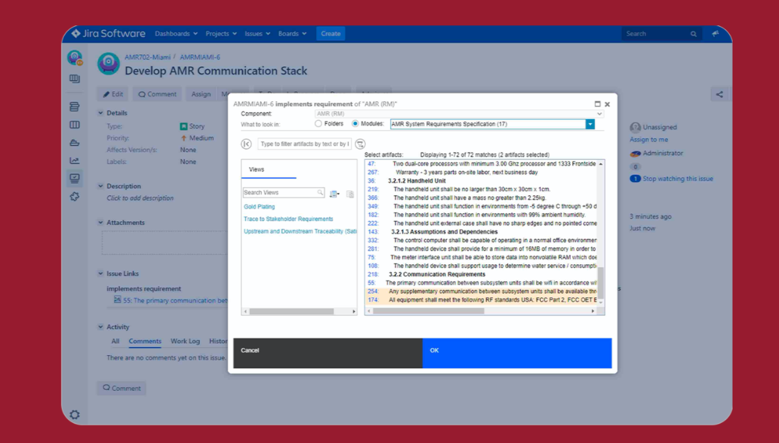Open Upstream and Downstream Traceability view
This screenshot has width=779, height=443.
tap(300, 232)
